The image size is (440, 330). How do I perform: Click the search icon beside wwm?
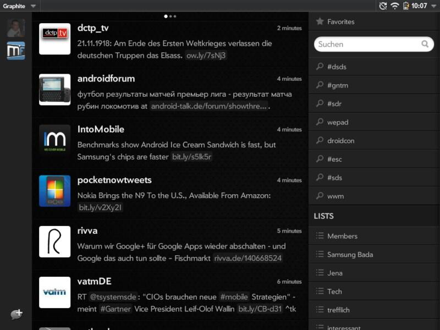320,196
